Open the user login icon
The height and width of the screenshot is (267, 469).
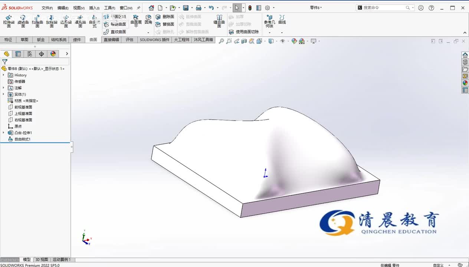pos(420,8)
